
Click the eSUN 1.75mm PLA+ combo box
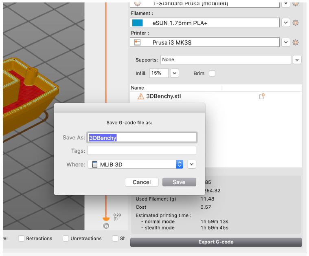coord(204,23)
